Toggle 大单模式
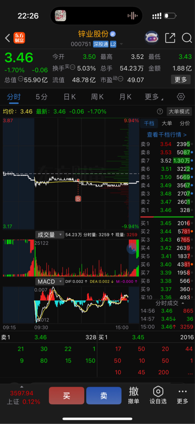 (179, 111)
